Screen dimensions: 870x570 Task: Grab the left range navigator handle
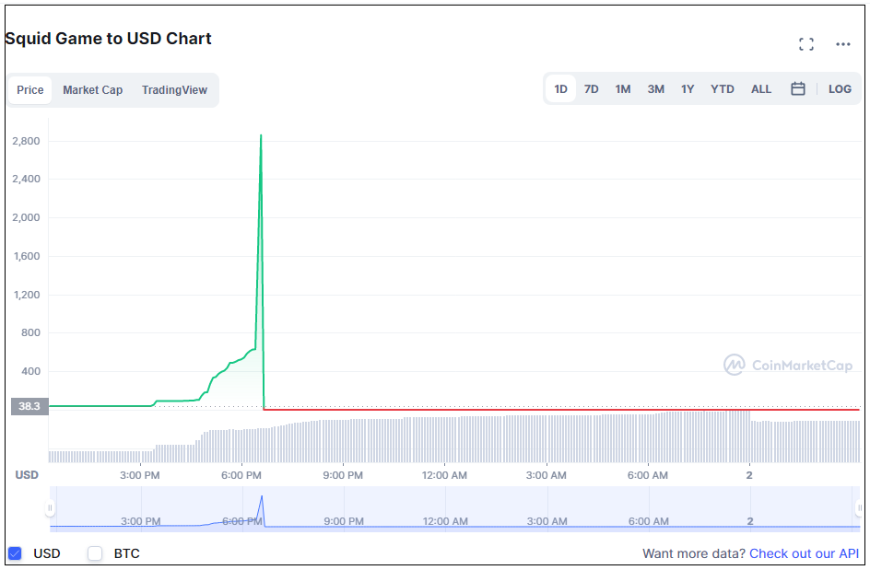[x=50, y=507]
